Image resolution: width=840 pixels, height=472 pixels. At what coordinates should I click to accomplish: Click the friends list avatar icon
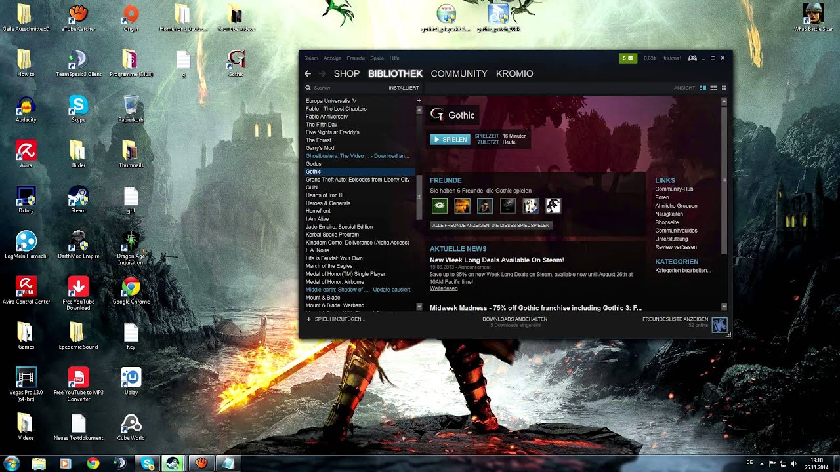(719, 324)
